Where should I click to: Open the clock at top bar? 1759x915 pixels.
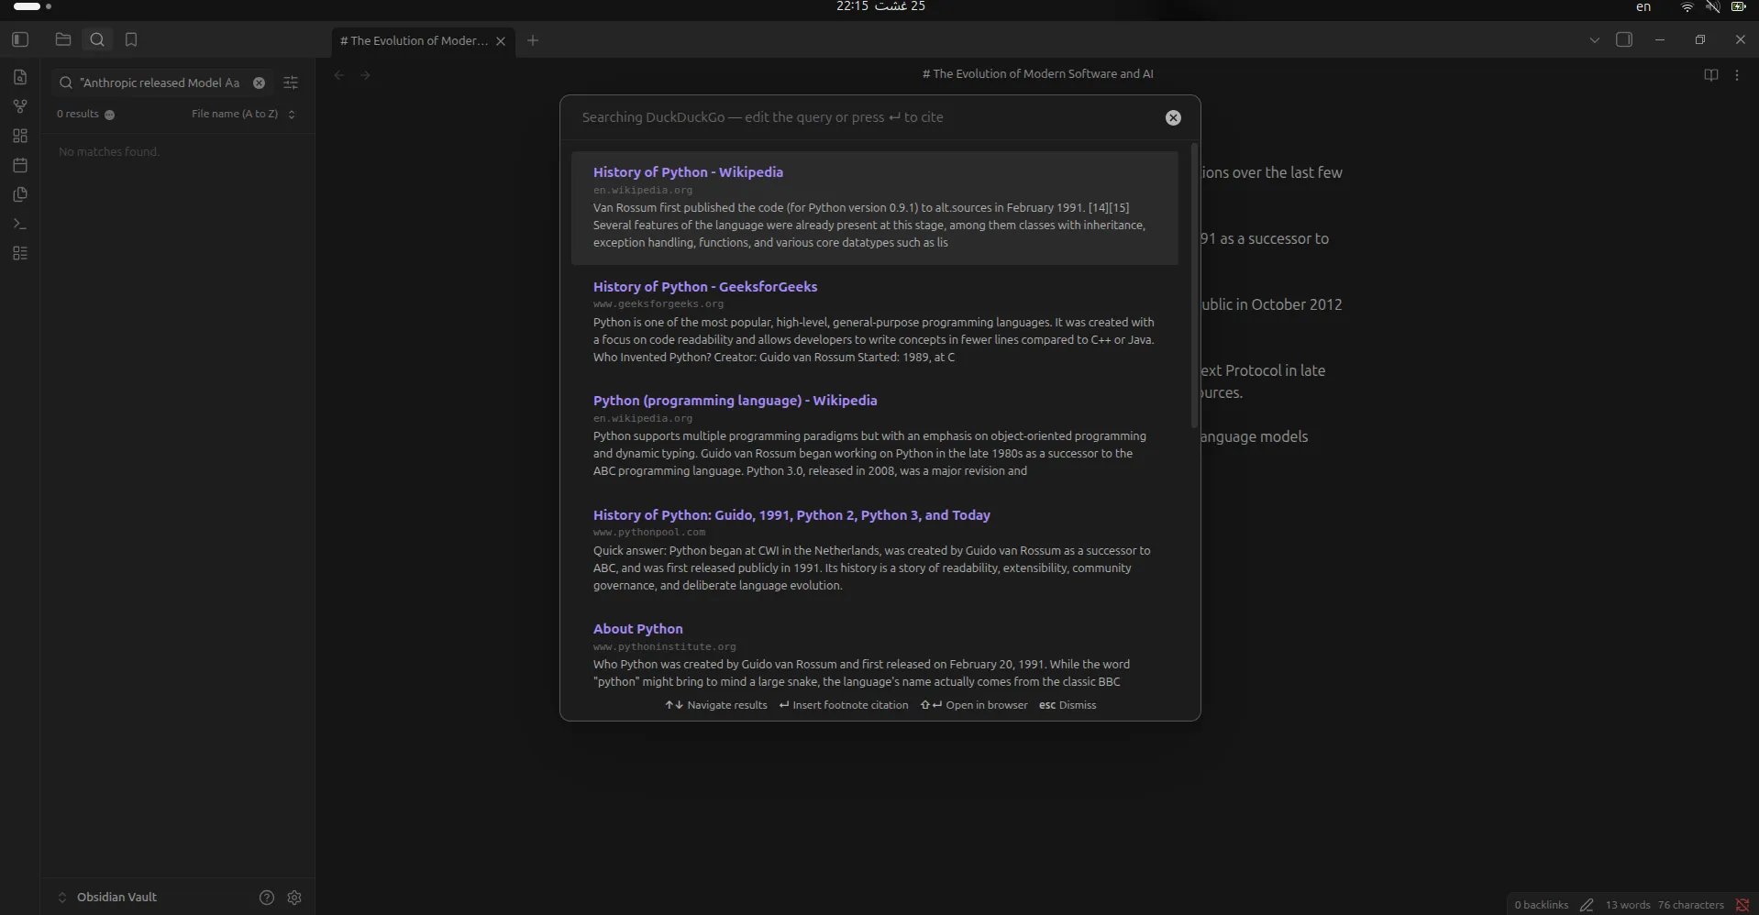(880, 6)
